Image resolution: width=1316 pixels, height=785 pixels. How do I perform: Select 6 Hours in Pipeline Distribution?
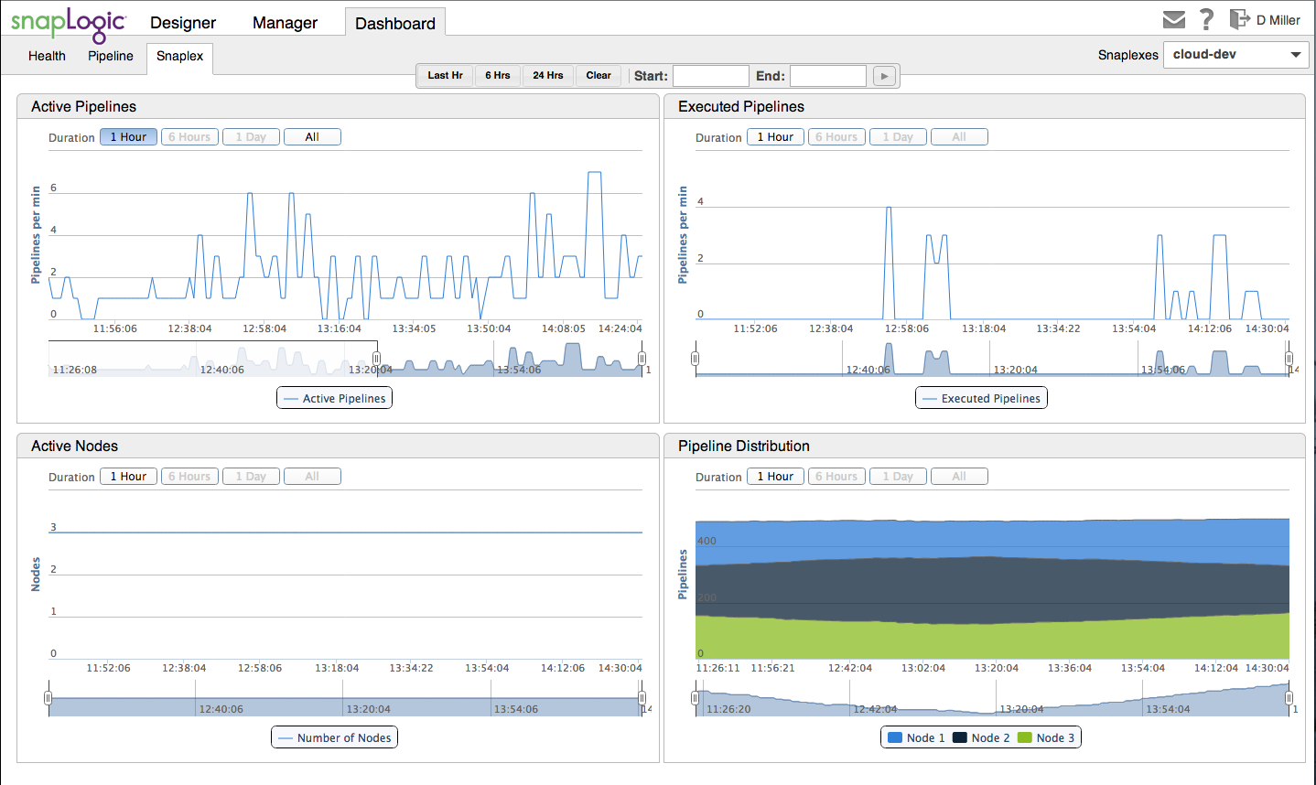point(836,477)
